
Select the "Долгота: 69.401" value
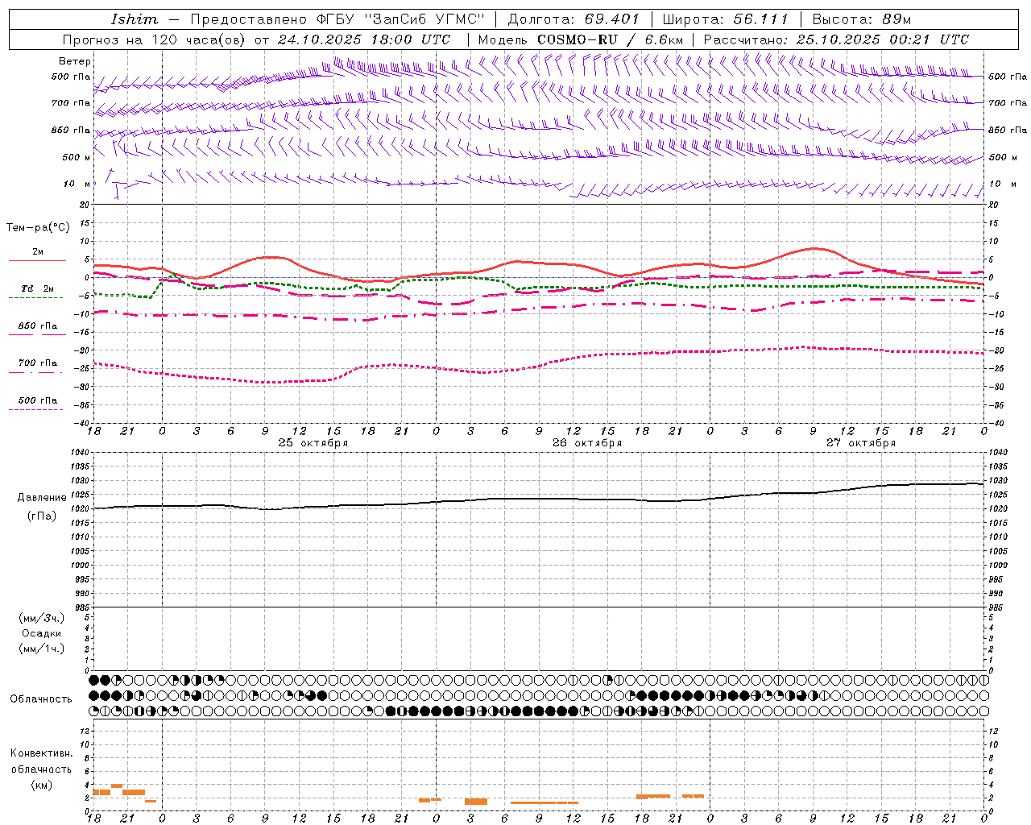coord(573,19)
